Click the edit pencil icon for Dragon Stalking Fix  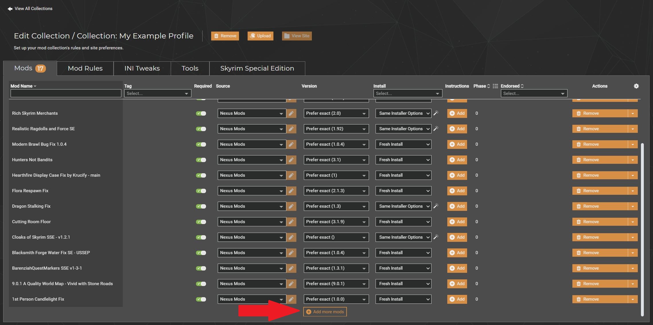291,207
